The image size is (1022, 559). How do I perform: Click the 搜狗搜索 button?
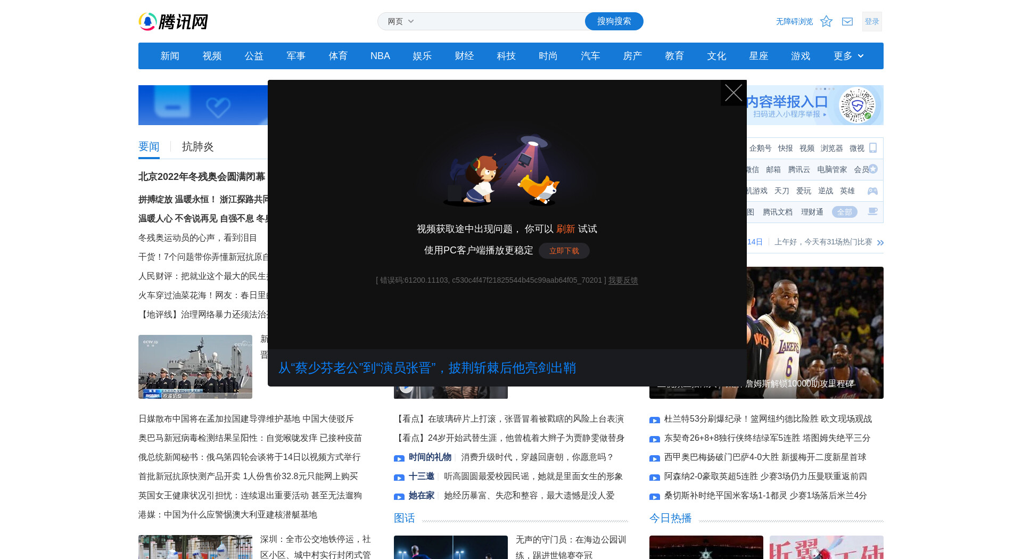(614, 21)
